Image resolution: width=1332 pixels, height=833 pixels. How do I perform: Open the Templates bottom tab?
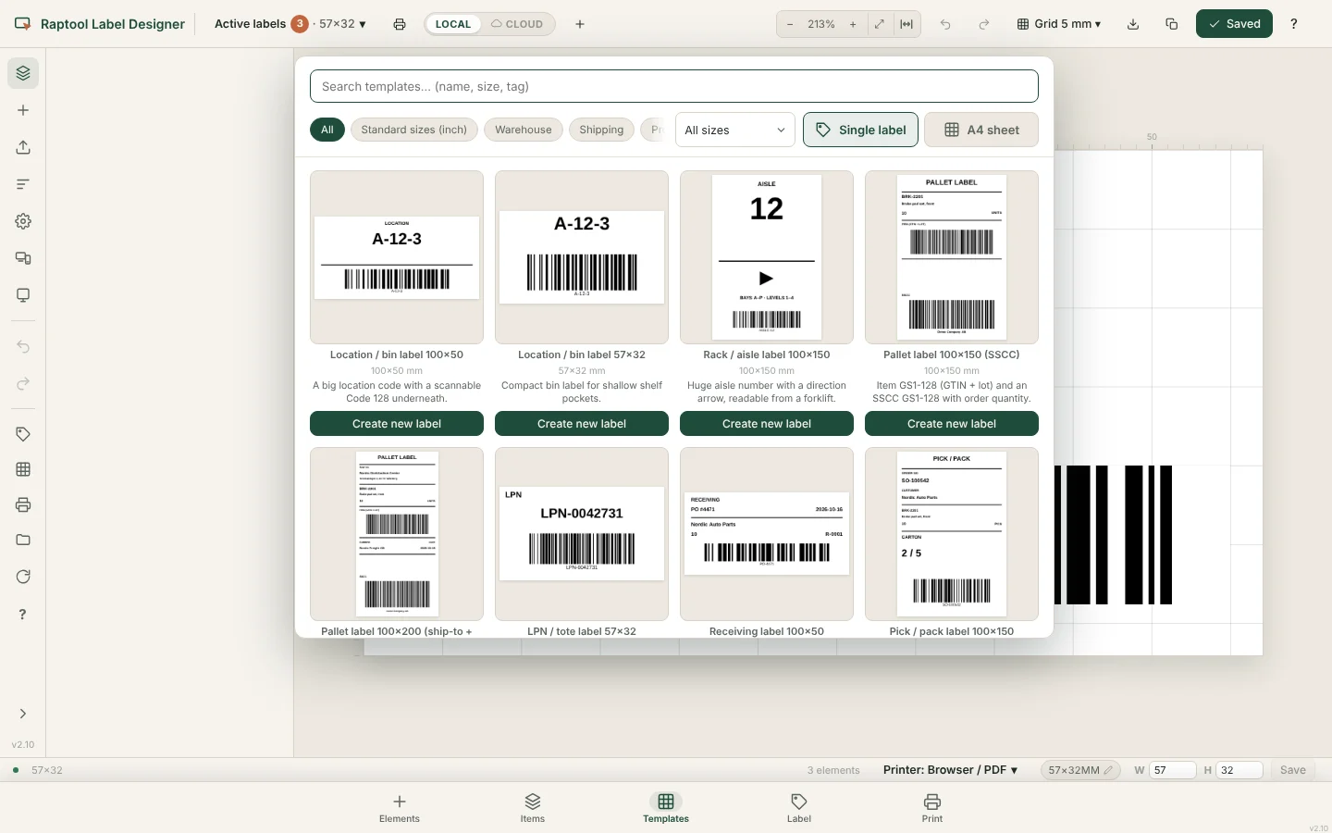pyautogui.click(x=666, y=808)
